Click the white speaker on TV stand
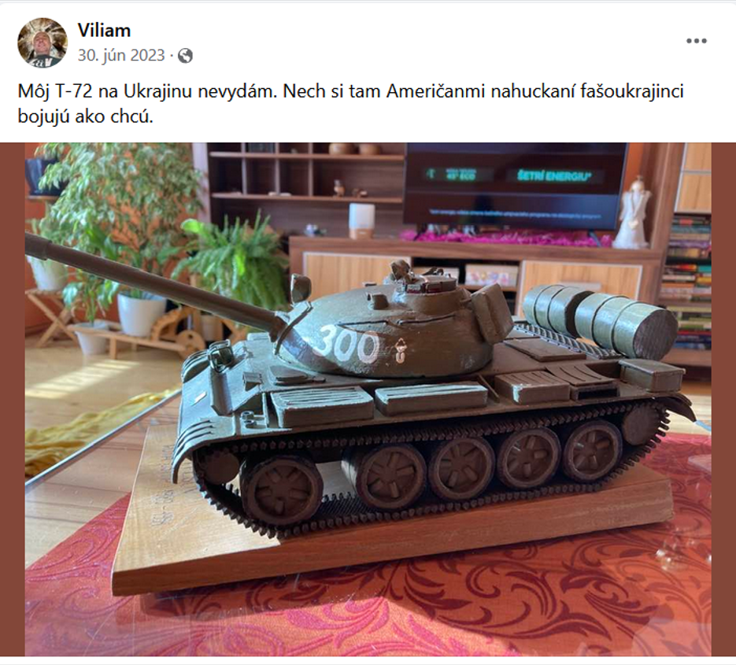 point(361,220)
